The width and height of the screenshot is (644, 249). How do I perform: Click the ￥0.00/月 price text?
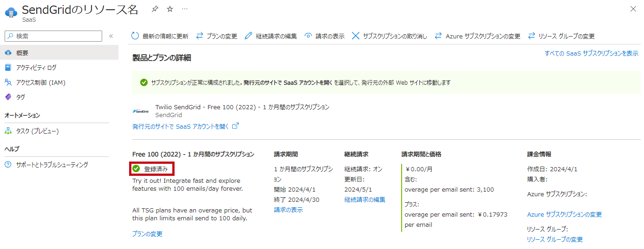tap(419, 169)
